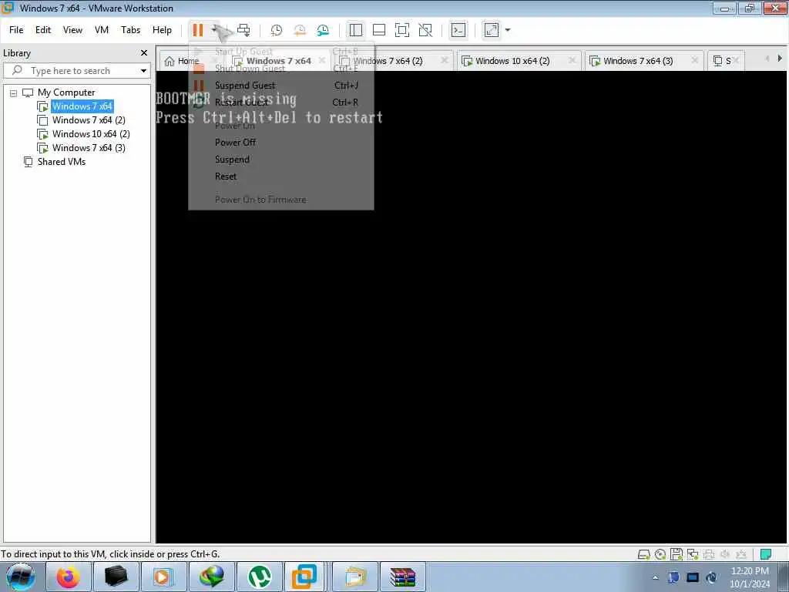Image resolution: width=789 pixels, height=592 pixels.
Task: Switch to the Home tab
Action: pyautogui.click(x=182, y=61)
